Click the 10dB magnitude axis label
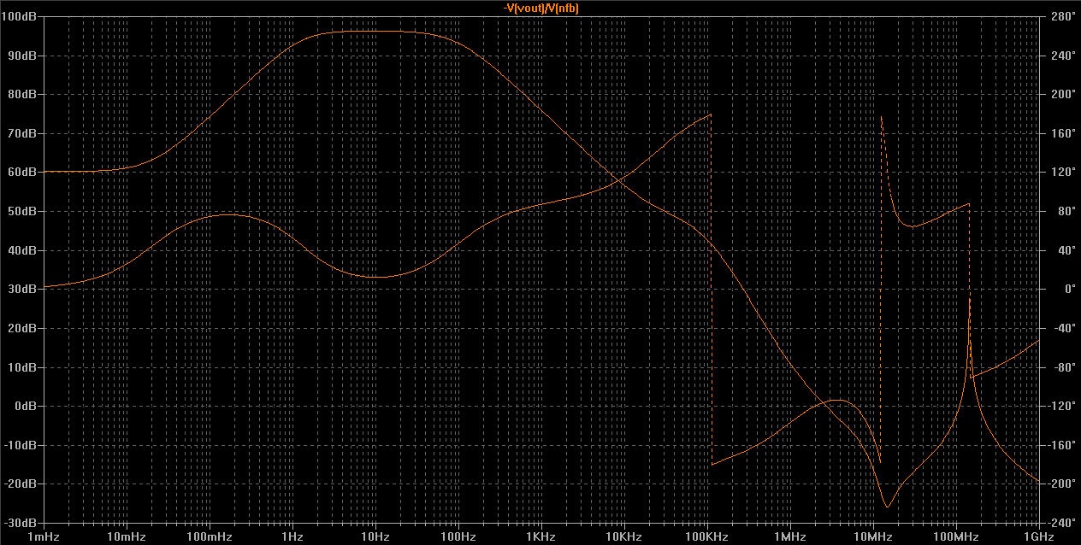The width and height of the screenshot is (1081, 545). pyautogui.click(x=21, y=367)
